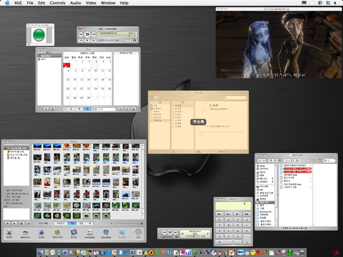Click the Slideshow icon in iPhoto toolbar
Screen dimensions: 343x257
coord(25,233)
